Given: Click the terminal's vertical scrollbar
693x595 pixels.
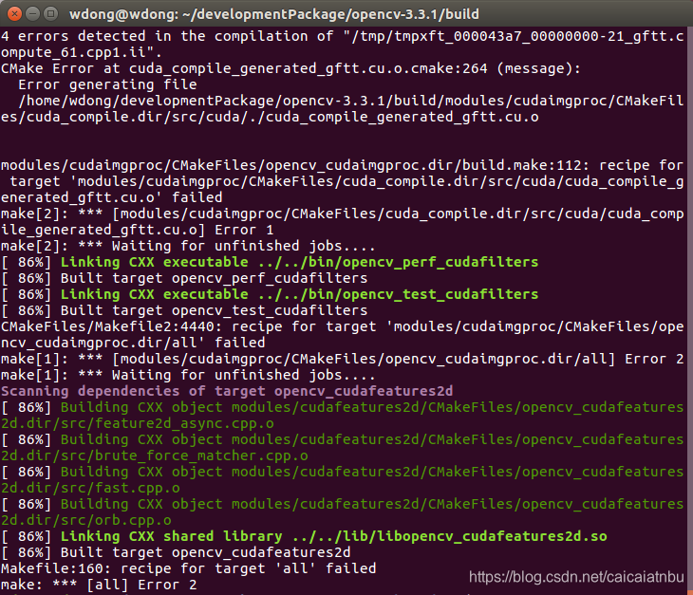Looking at the screenshot, I should (x=689, y=309).
